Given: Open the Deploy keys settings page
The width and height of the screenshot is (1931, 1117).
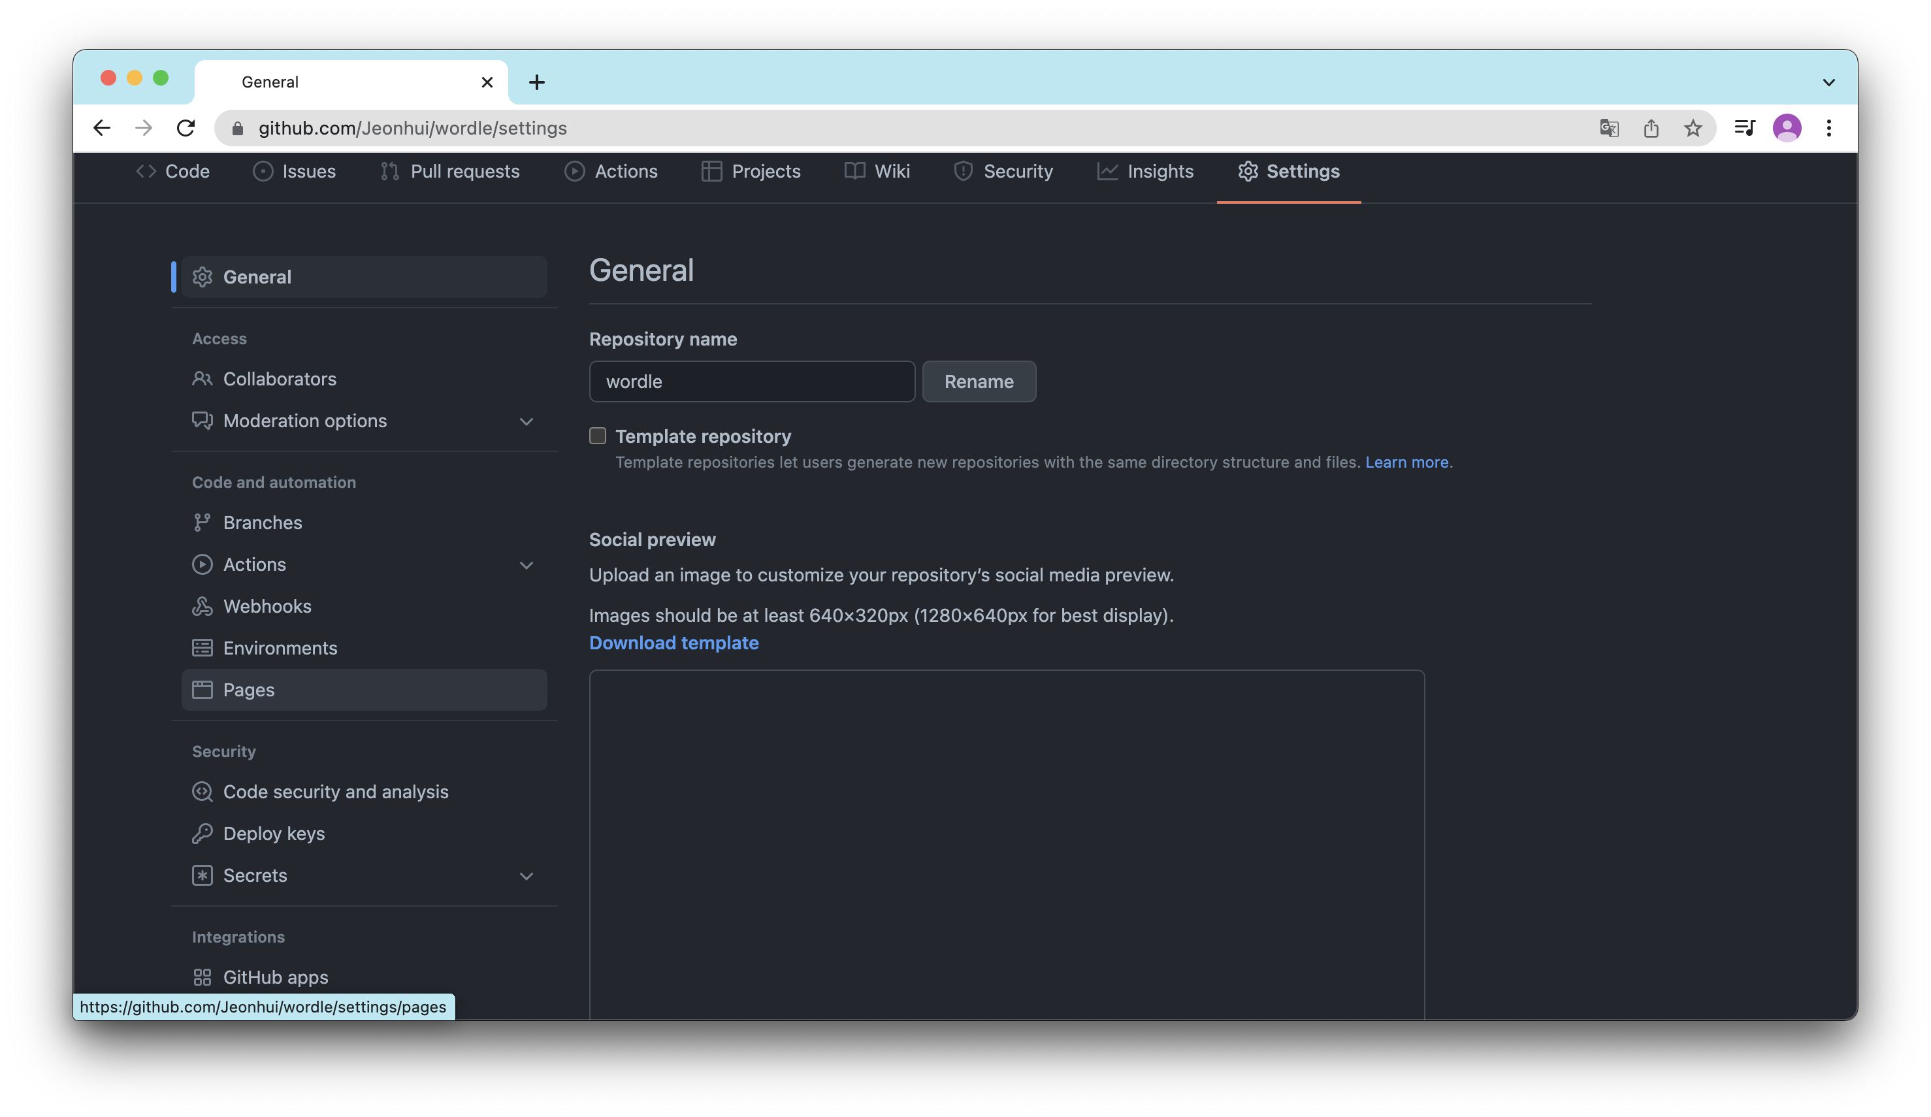Looking at the screenshot, I should click(364, 834).
